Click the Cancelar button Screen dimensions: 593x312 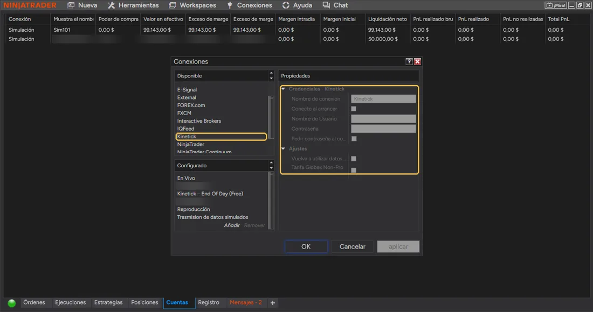click(352, 247)
